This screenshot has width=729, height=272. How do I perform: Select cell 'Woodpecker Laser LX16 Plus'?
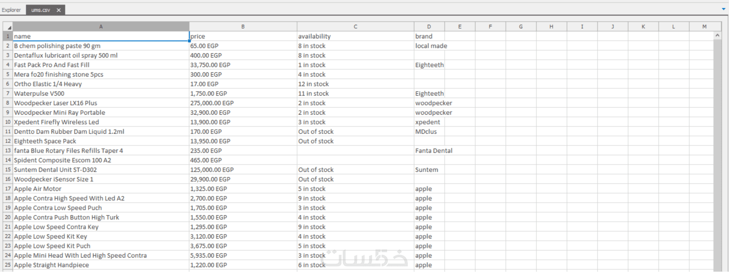tap(101, 103)
